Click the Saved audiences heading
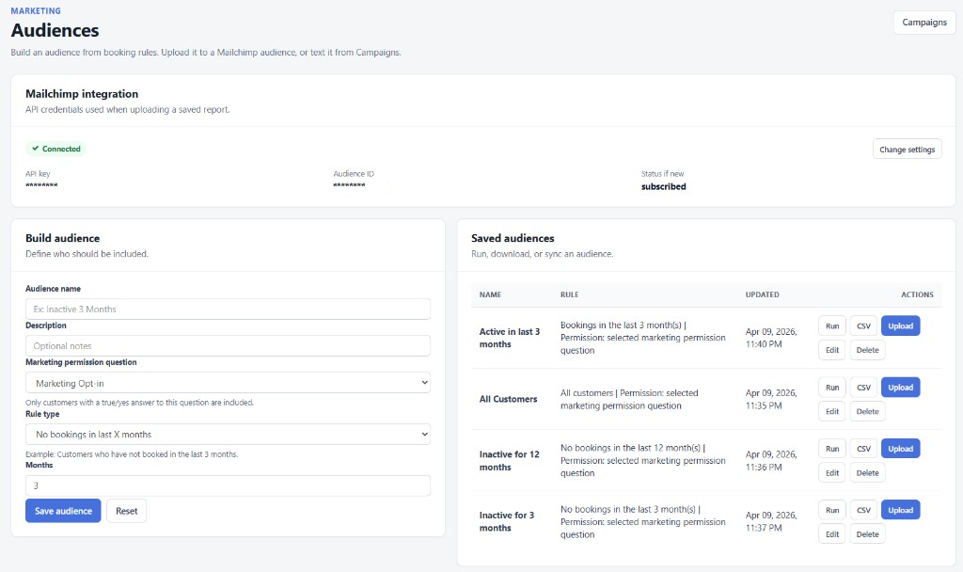The height and width of the screenshot is (572, 963). click(x=513, y=238)
